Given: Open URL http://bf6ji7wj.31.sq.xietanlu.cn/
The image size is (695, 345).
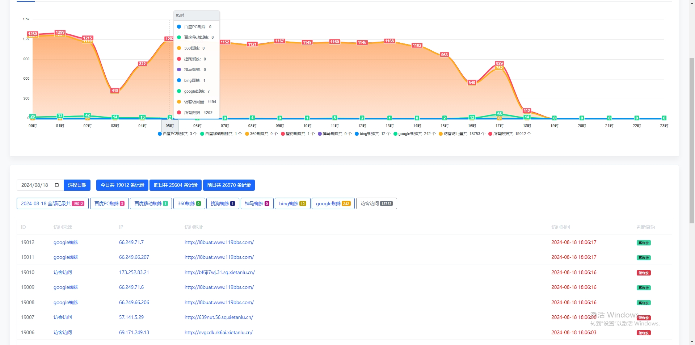Looking at the screenshot, I should coord(220,272).
